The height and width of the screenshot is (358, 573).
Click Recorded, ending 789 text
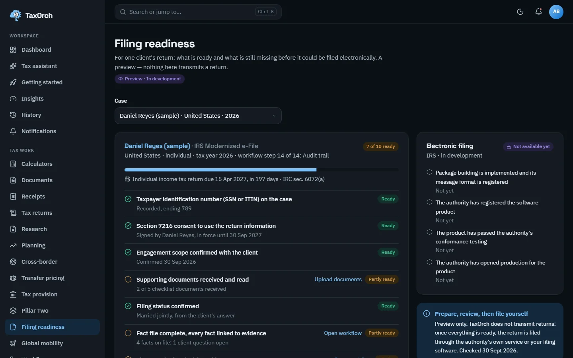click(x=164, y=208)
